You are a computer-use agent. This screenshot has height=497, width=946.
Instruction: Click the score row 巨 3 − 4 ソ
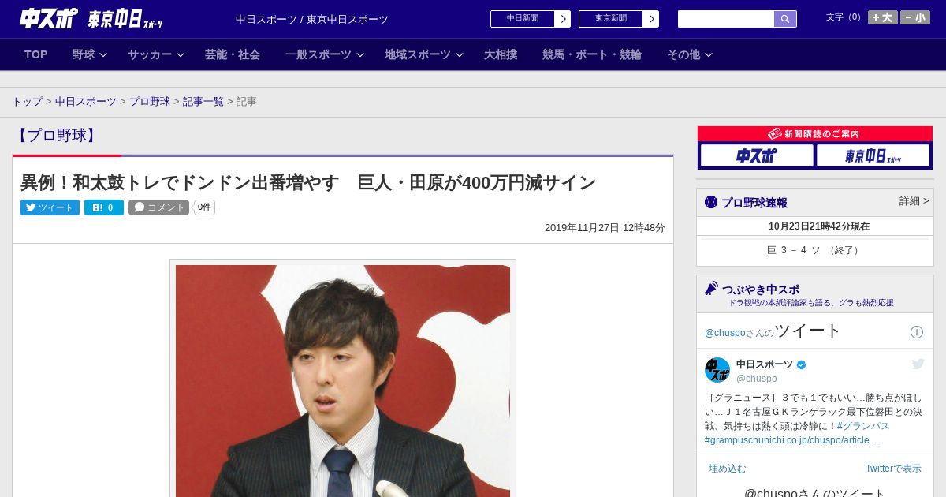pyautogui.click(x=815, y=250)
